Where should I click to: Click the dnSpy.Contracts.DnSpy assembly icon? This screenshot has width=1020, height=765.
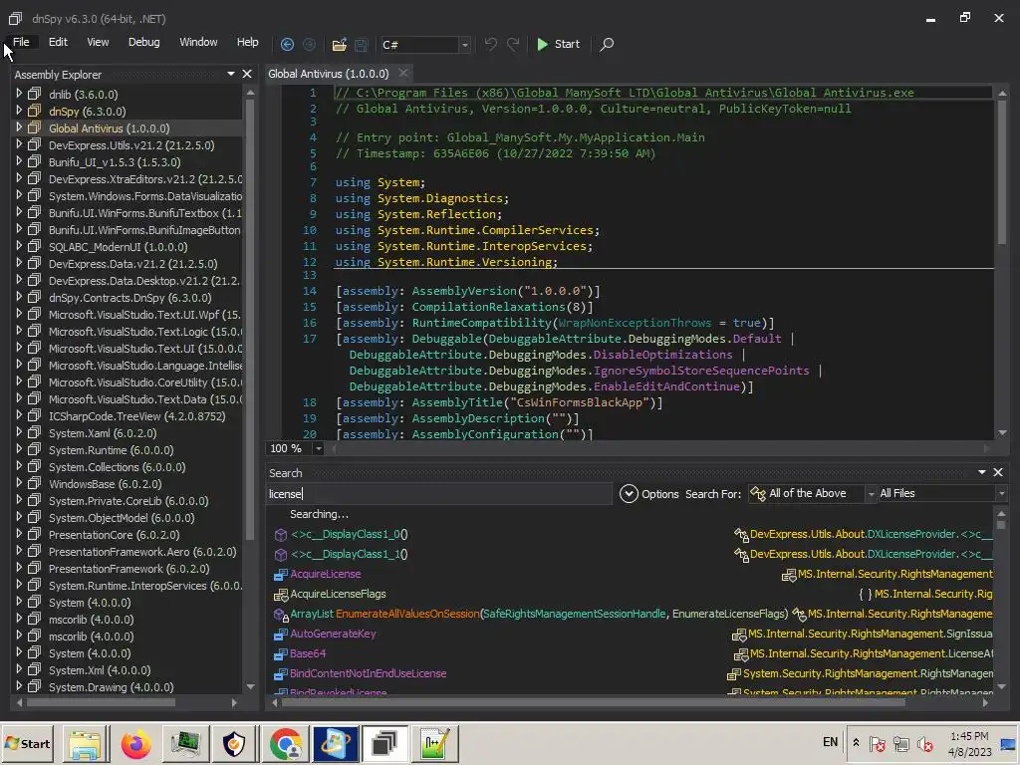pos(35,297)
